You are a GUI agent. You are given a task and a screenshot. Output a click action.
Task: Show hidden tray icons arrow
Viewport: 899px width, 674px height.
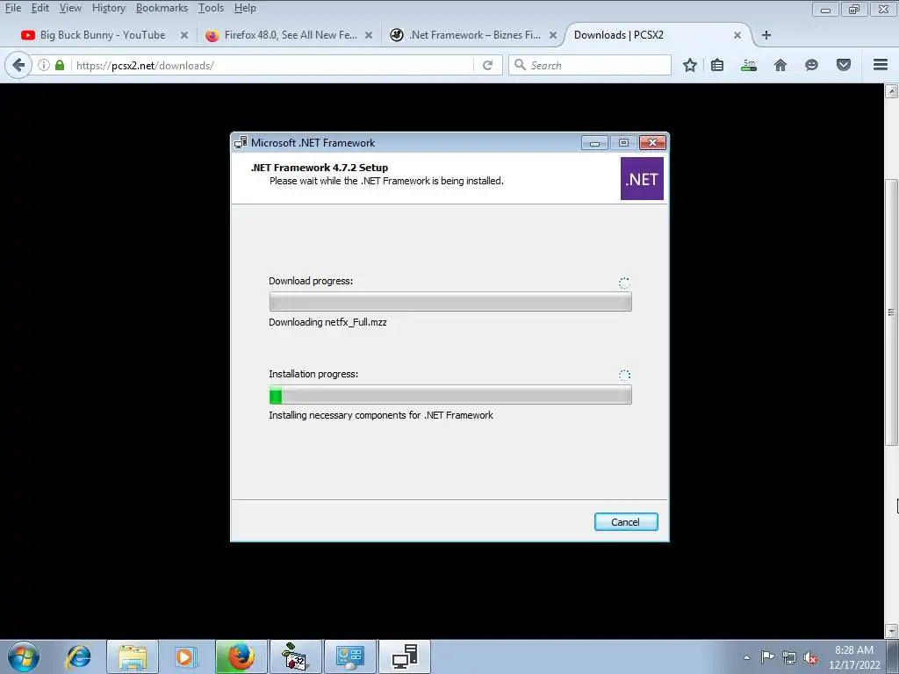pyautogui.click(x=746, y=657)
